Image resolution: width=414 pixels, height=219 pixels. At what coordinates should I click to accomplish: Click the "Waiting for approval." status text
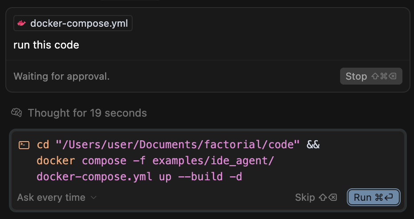point(61,76)
